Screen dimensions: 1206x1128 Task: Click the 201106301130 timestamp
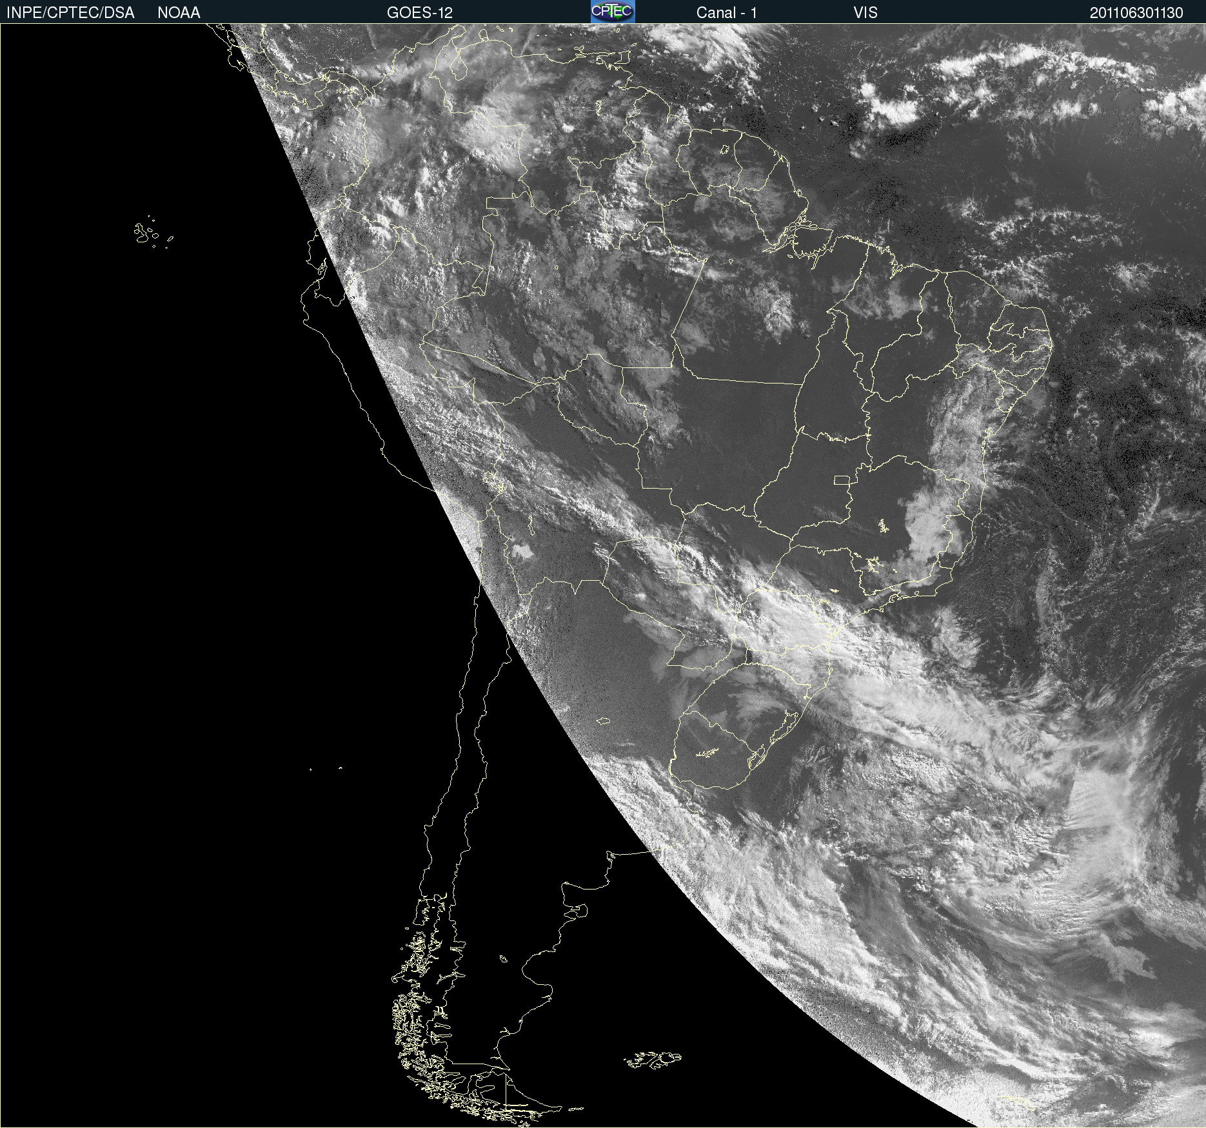[1136, 13]
